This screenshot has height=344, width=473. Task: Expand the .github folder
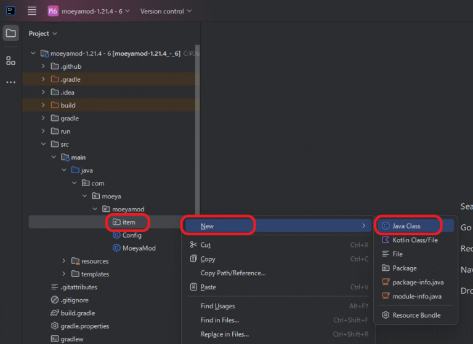(x=43, y=66)
